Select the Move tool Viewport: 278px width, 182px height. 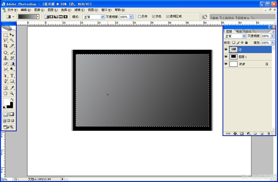[x=12, y=35]
